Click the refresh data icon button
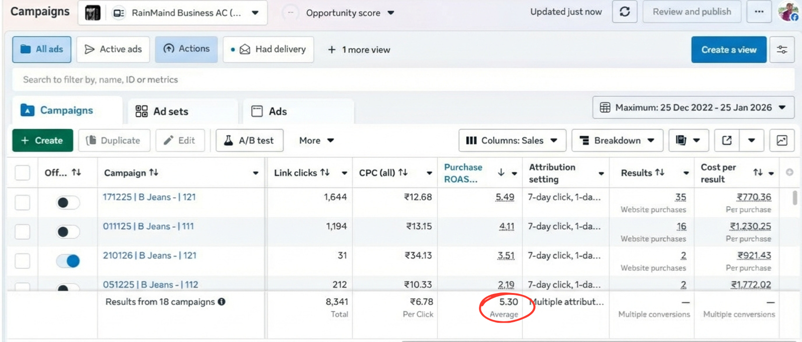 [x=625, y=12]
